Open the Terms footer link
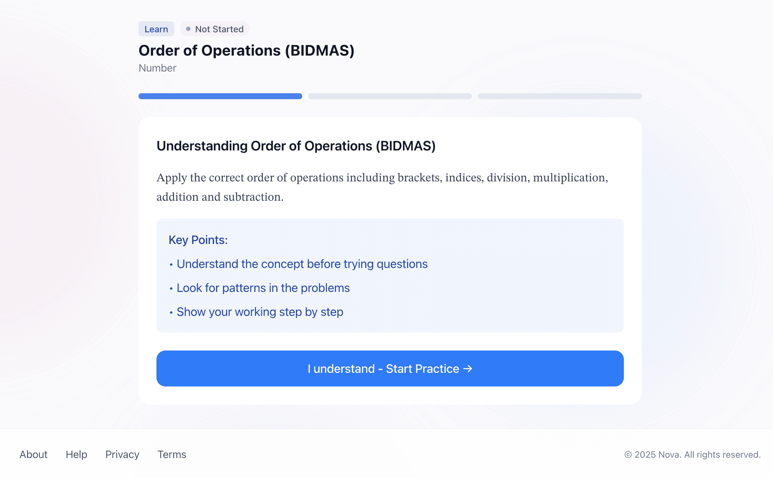Image resolution: width=773 pixels, height=478 pixels. point(172,454)
